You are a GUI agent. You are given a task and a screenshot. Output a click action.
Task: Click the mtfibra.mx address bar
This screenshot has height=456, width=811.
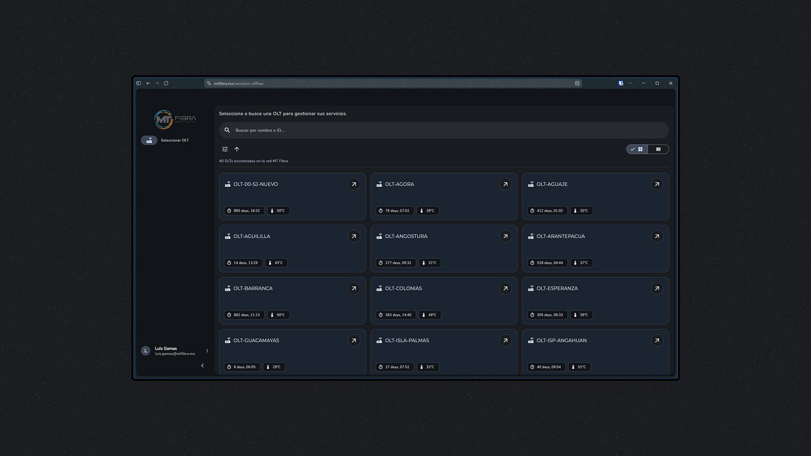393,83
